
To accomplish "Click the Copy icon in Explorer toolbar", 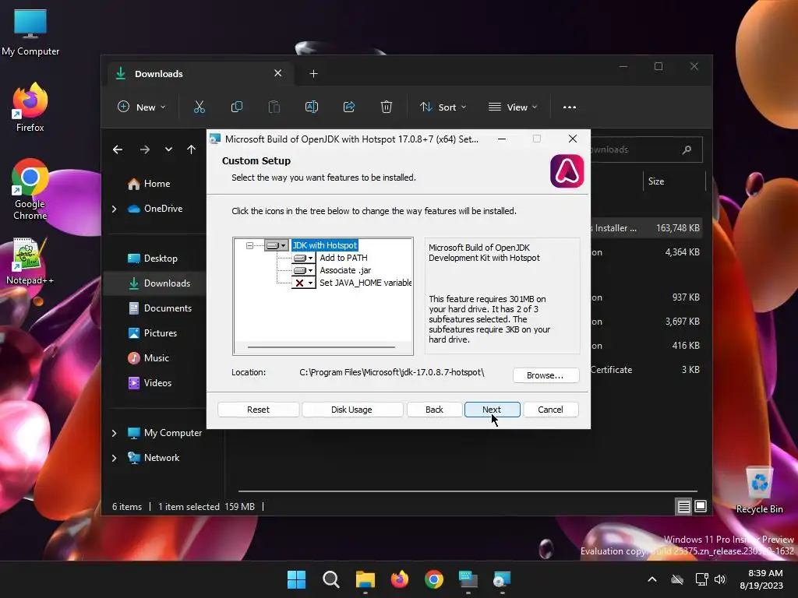I will pos(237,107).
